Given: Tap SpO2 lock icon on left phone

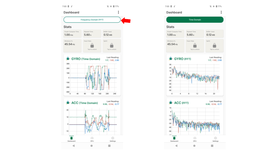Looking at the screenshot, I should coord(112,46).
